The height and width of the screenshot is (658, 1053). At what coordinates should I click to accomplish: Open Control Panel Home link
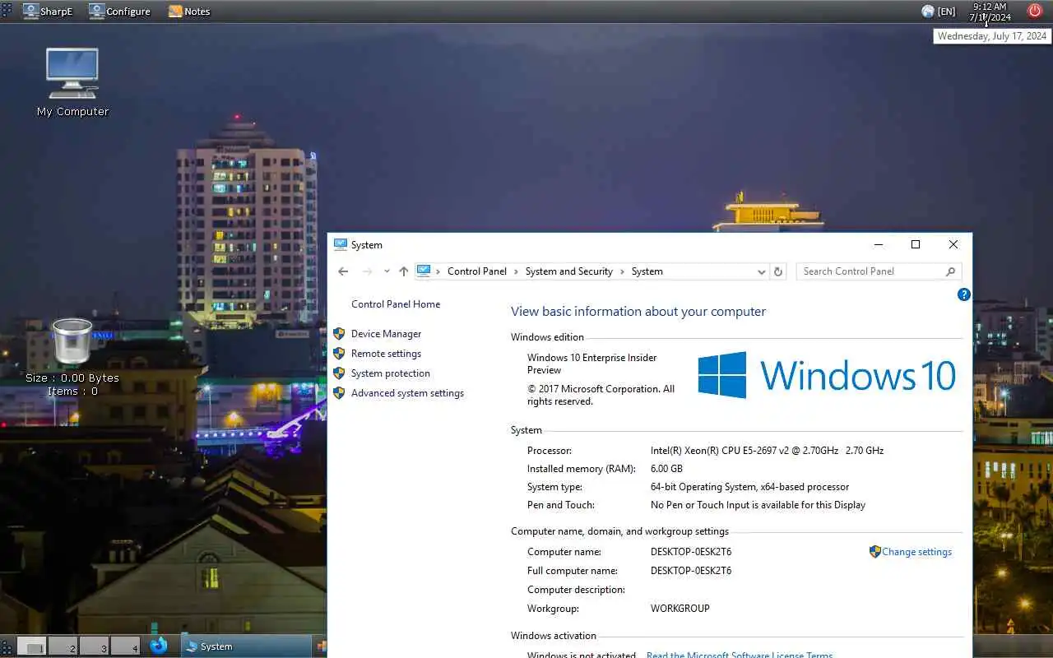point(396,304)
